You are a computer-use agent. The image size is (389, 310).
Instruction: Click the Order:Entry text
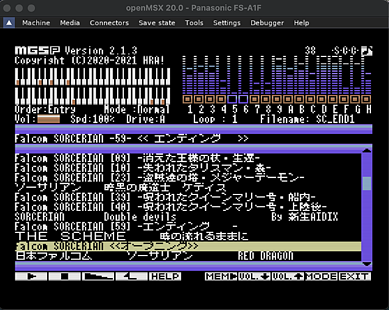[x=45, y=110]
